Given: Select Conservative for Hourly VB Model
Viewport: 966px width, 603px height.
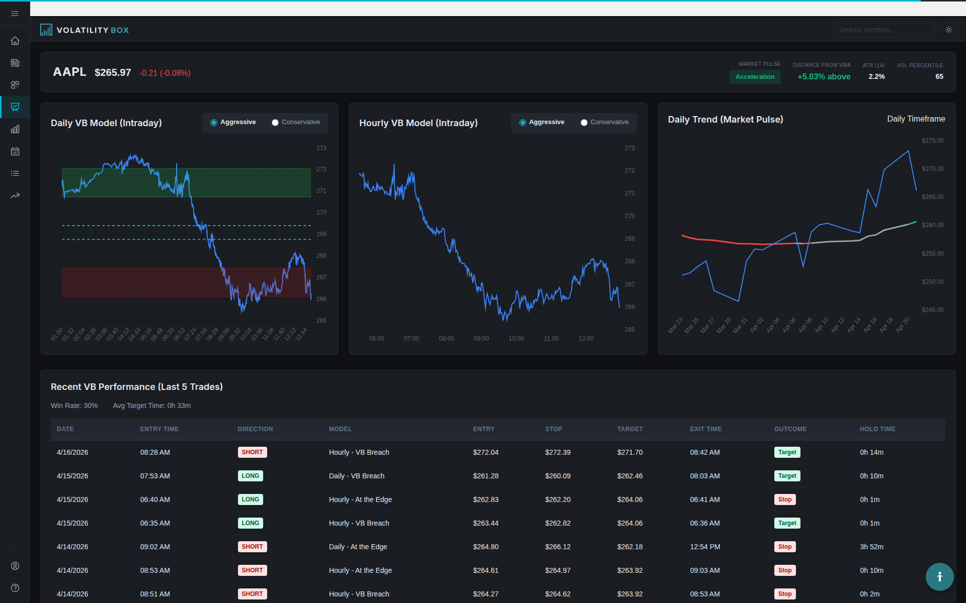Looking at the screenshot, I should [x=605, y=122].
